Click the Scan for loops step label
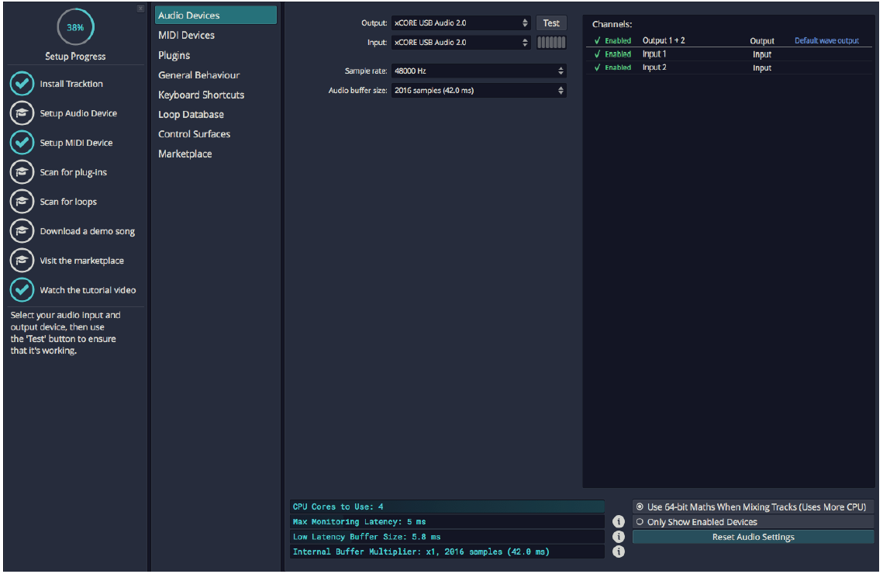This screenshot has width=883, height=574. [x=68, y=202]
